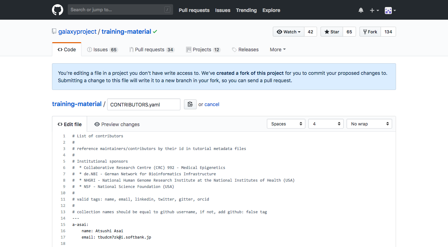This screenshot has width=448, height=247.
Task: Open the training-material repository title link
Action: tap(126, 32)
